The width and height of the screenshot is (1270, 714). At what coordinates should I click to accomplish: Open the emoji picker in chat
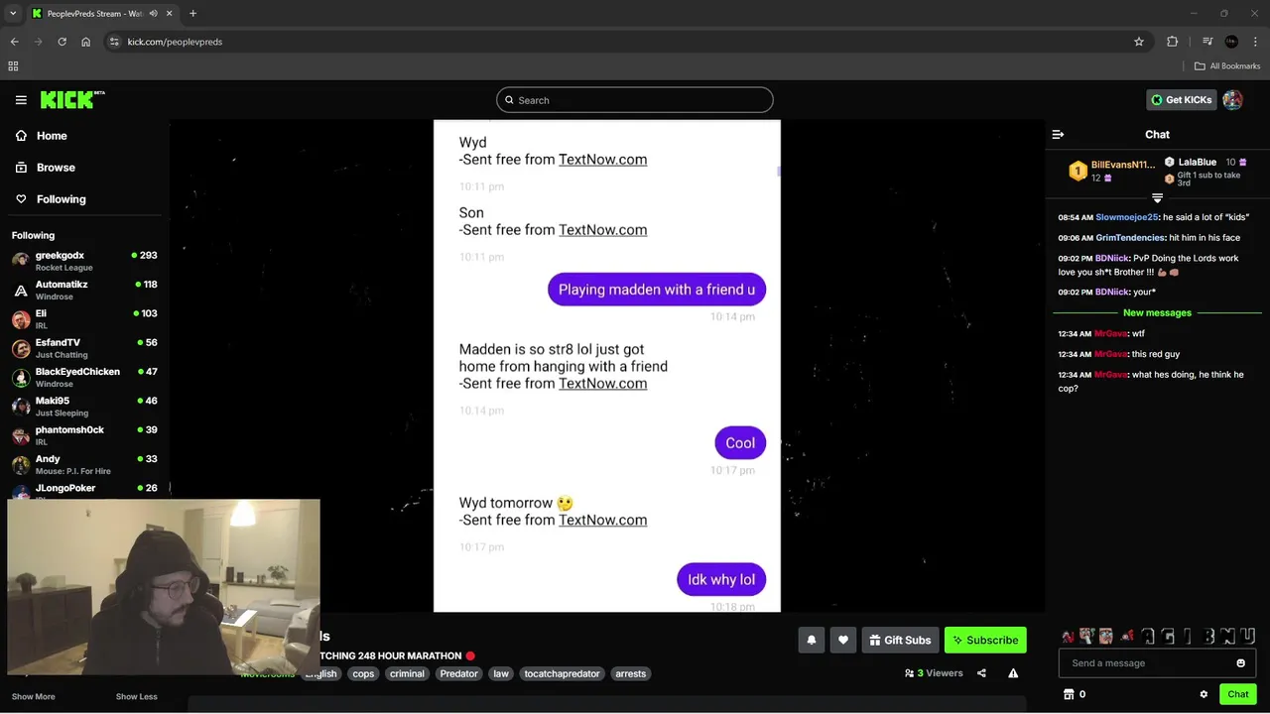pyautogui.click(x=1240, y=663)
